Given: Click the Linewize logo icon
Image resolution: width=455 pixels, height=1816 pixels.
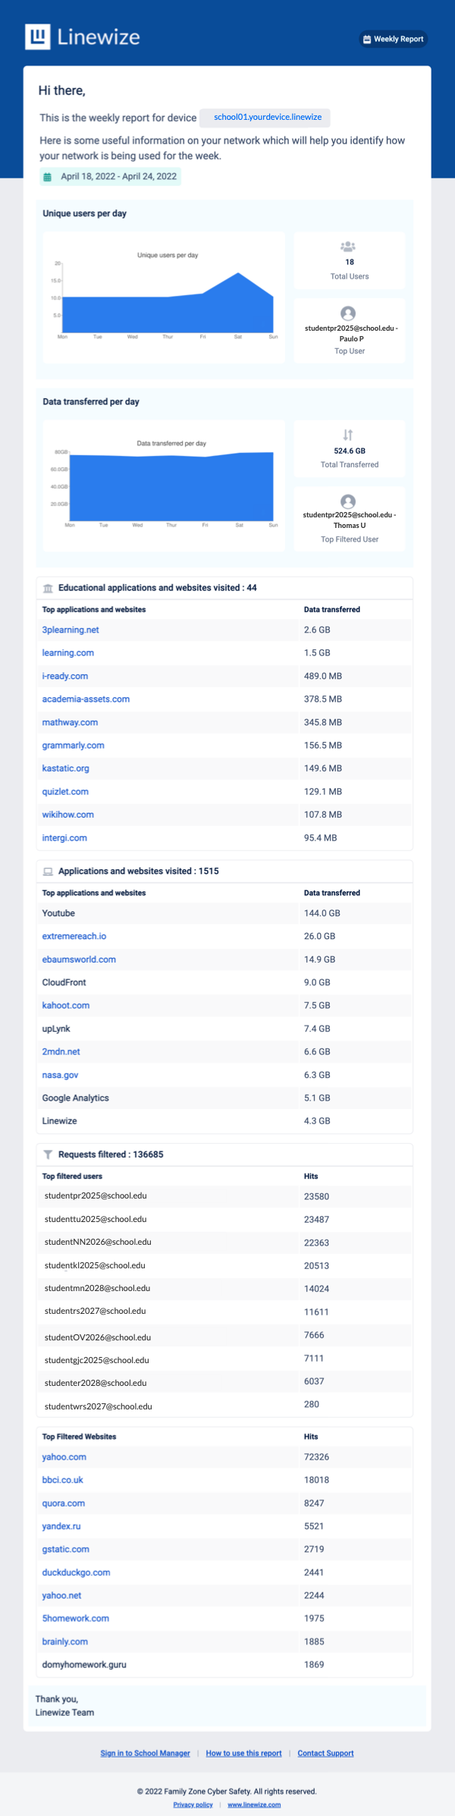Looking at the screenshot, I should pos(38,36).
